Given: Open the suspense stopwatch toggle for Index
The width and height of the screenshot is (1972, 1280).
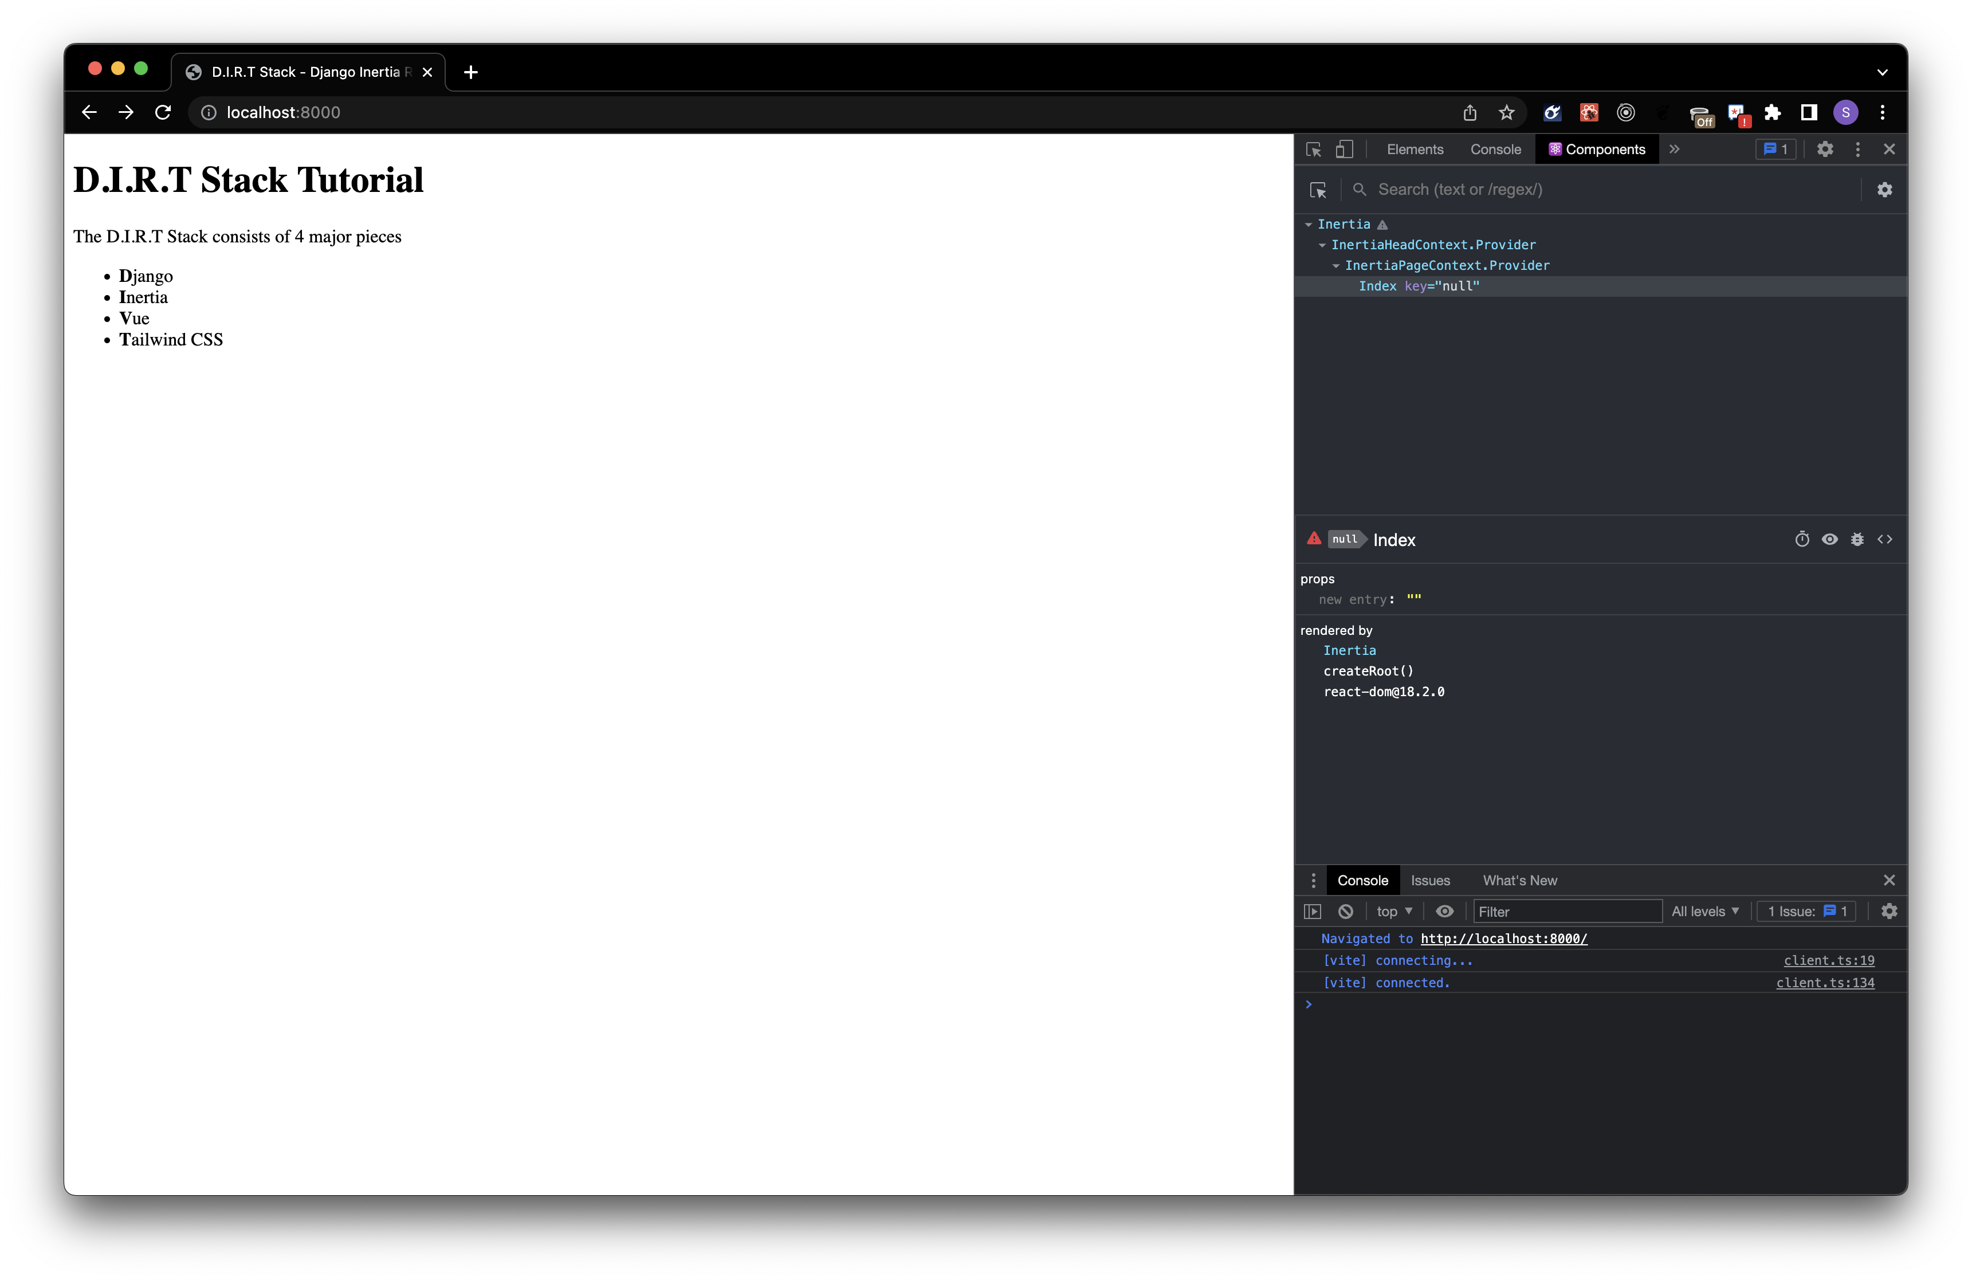Looking at the screenshot, I should (x=1802, y=539).
